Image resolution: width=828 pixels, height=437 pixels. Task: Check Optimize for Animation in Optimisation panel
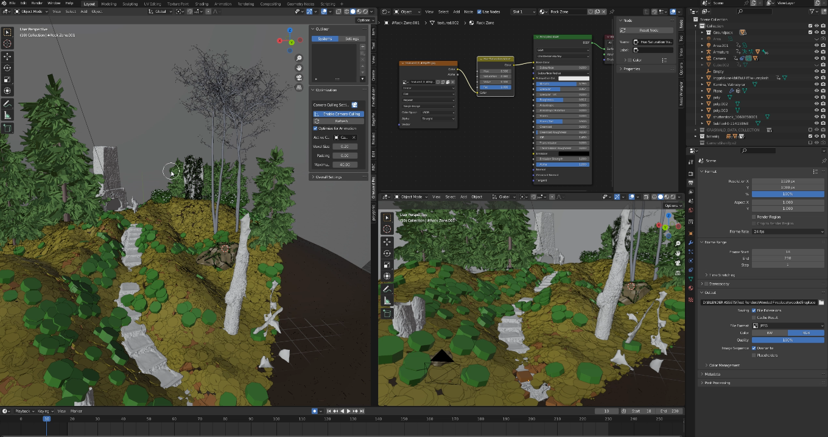315,128
